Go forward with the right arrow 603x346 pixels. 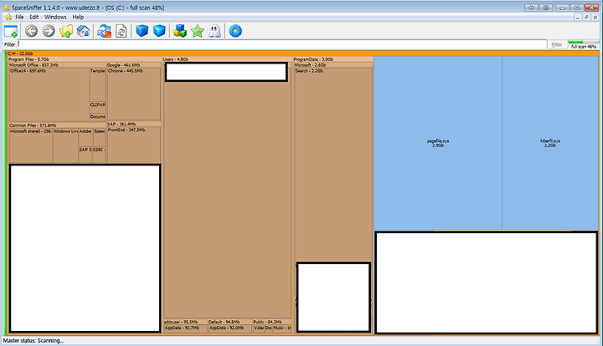tap(49, 31)
